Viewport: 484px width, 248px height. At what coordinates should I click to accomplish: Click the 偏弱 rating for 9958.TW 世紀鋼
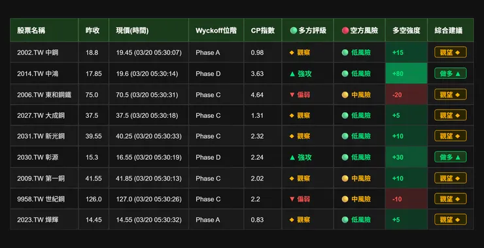300,199
